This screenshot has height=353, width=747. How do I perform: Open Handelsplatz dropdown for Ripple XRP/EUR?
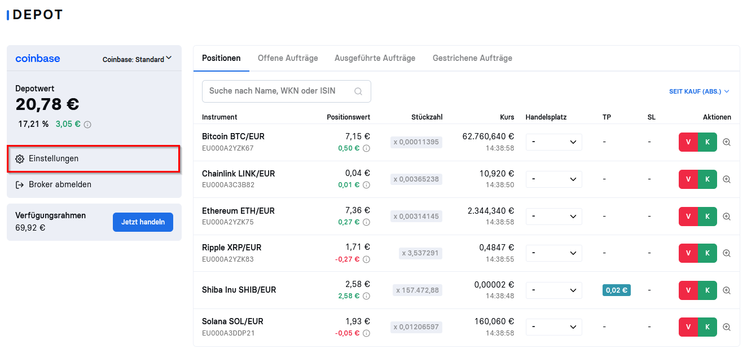[x=553, y=253]
